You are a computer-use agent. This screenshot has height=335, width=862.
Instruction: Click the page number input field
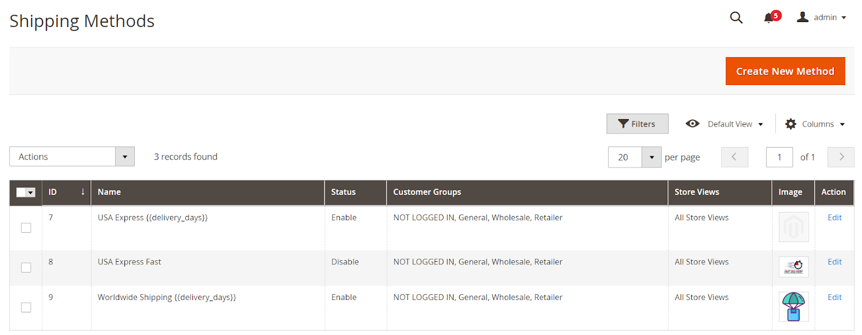coord(779,157)
